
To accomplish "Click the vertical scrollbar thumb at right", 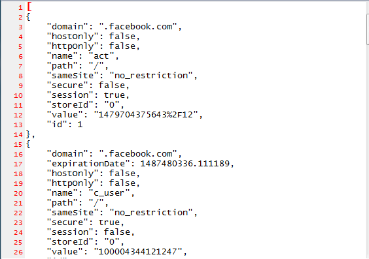I will (x=368, y=29).
